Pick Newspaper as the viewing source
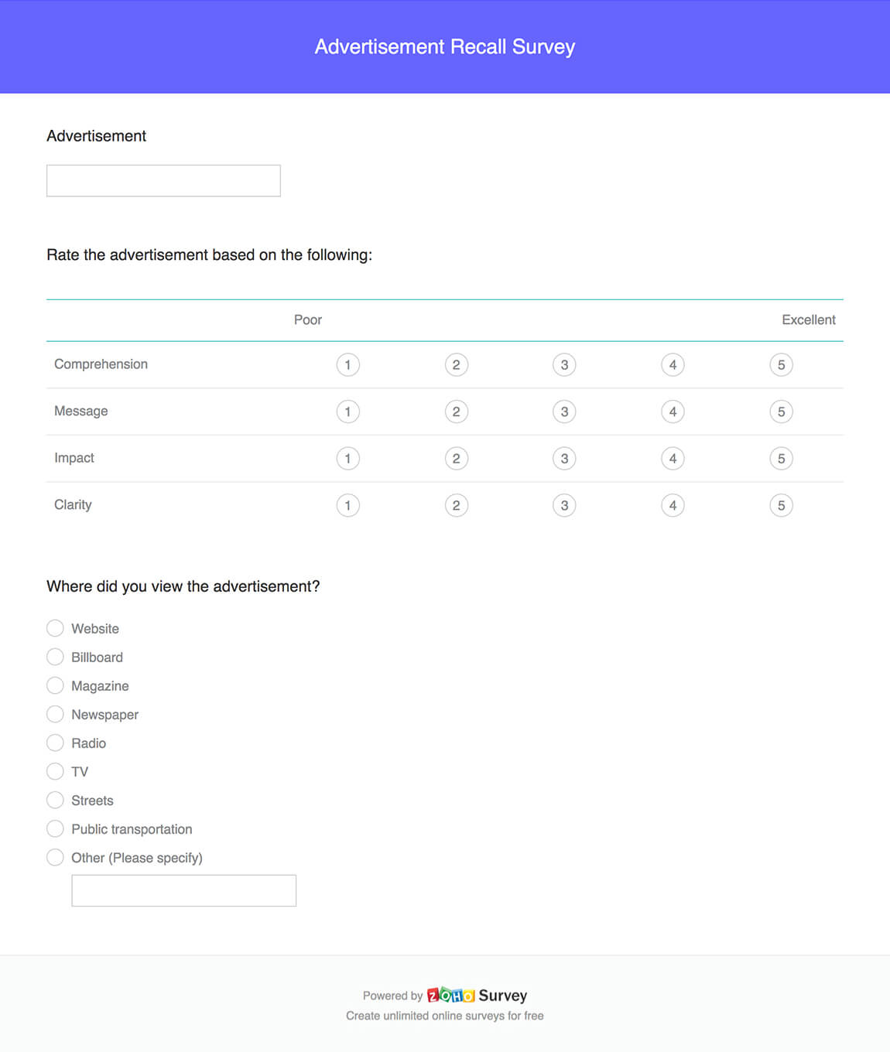Viewport: 890px width, 1052px height. (x=55, y=713)
